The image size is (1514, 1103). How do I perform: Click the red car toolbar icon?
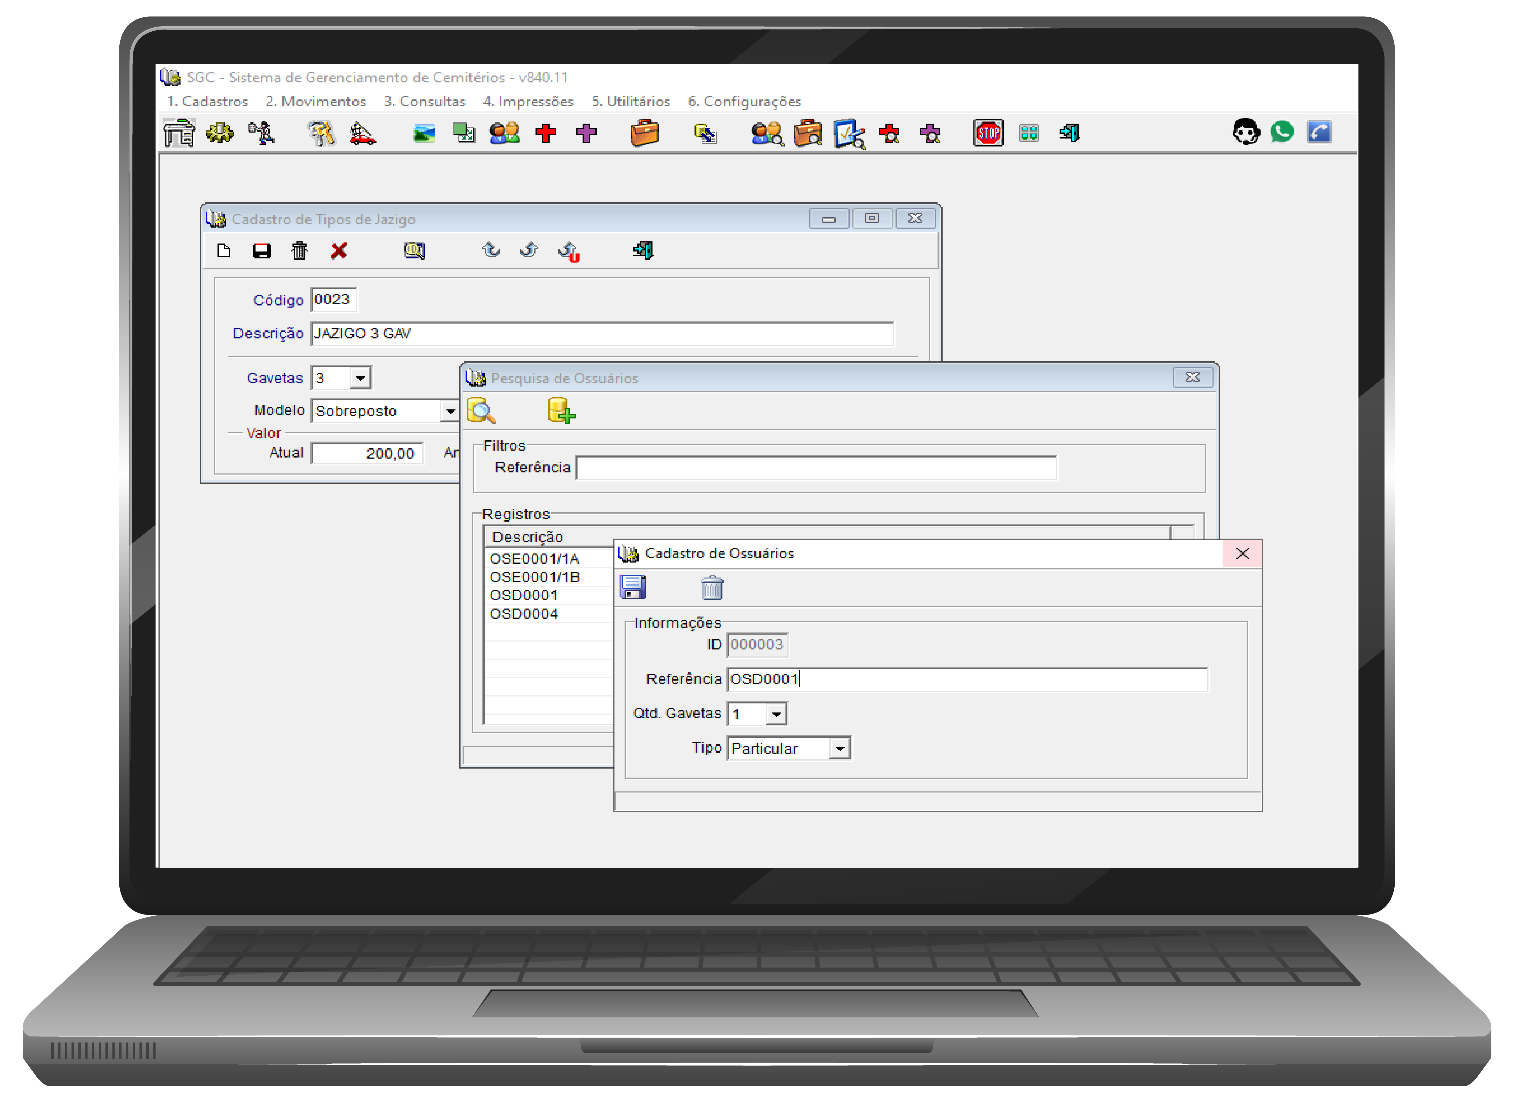pyautogui.click(x=363, y=133)
